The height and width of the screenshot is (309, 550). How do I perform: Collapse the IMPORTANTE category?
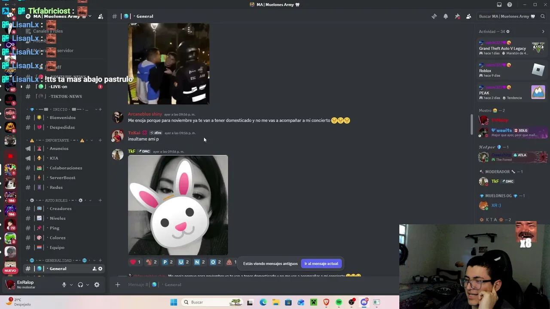57,140
